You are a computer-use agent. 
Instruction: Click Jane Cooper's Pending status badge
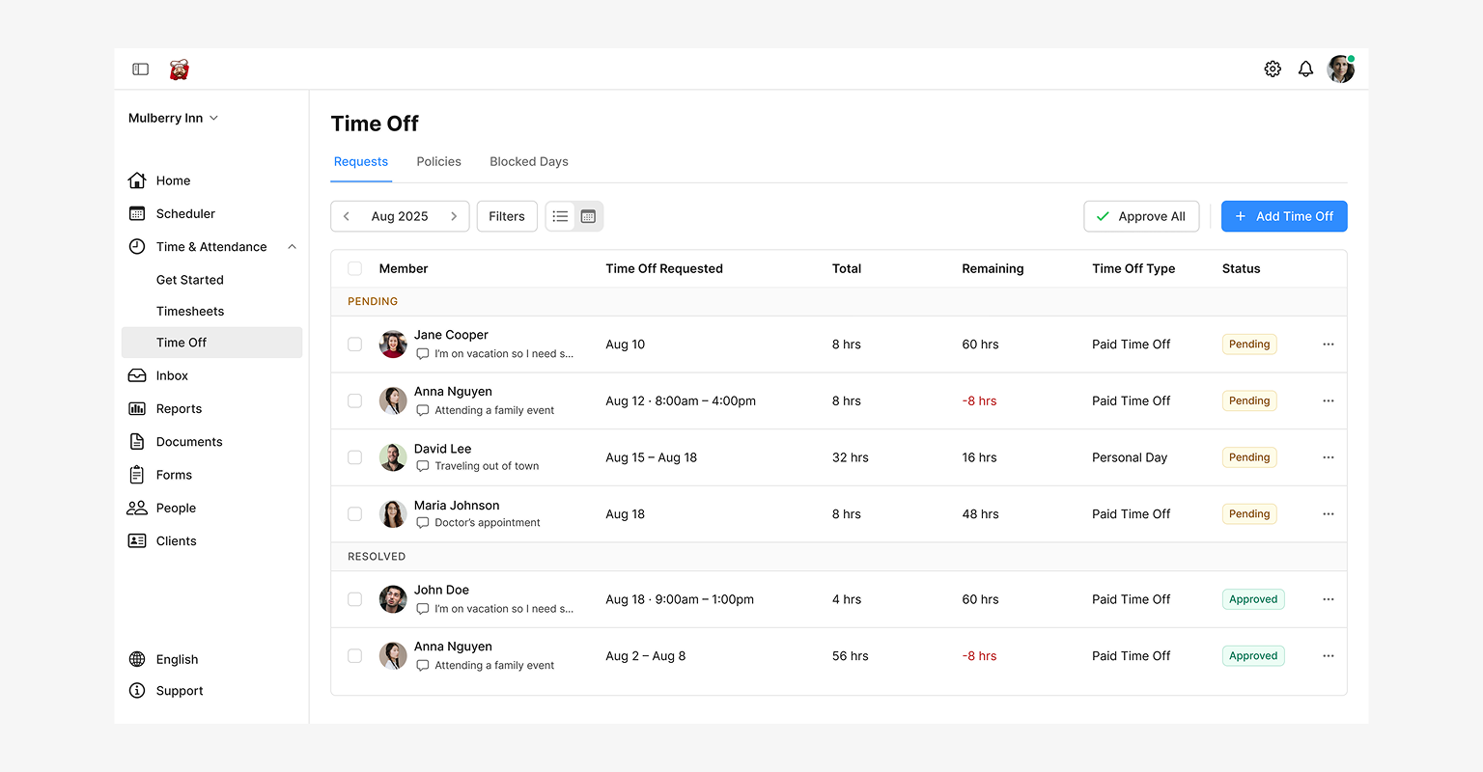pyautogui.click(x=1249, y=345)
